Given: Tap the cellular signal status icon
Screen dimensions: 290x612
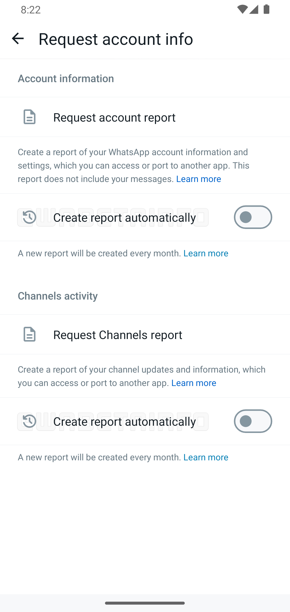Looking at the screenshot, I should click(x=254, y=10).
